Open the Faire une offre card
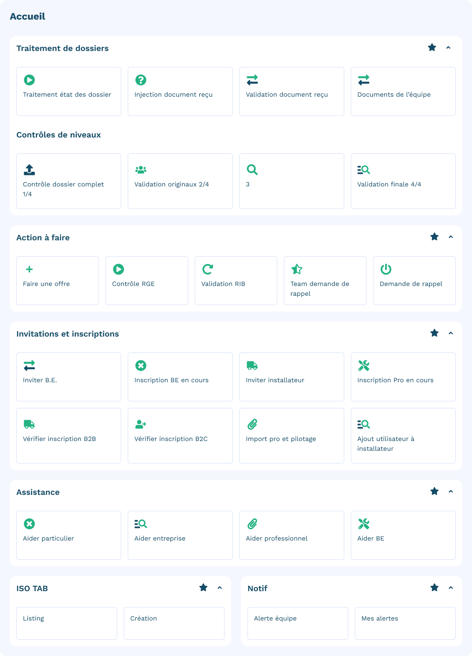The image size is (472, 656). [x=58, y=281]
